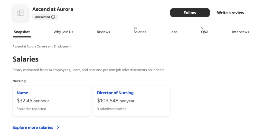Click '3 salaries reported' in Nurse card

click(x=31, y=109)
